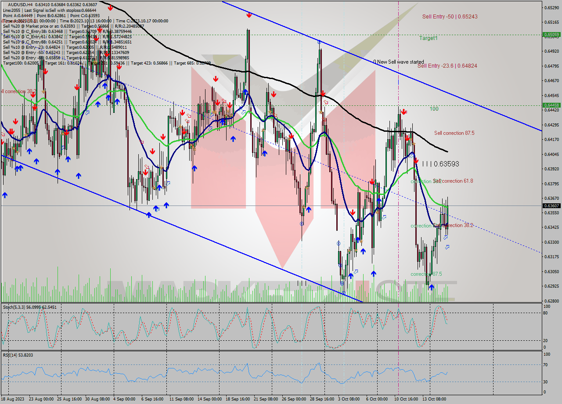Click the current price tag 0.63607

(x=551, y=206)
